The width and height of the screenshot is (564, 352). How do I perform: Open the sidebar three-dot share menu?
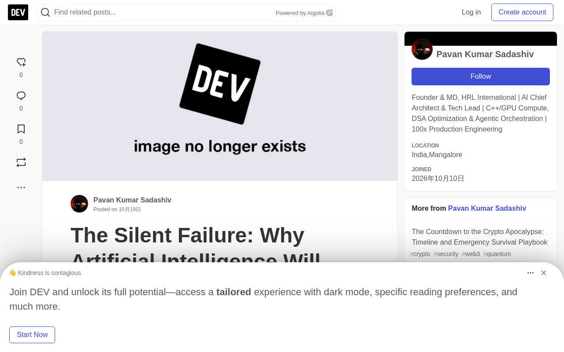pyautogui.click(x=21, y=187)
